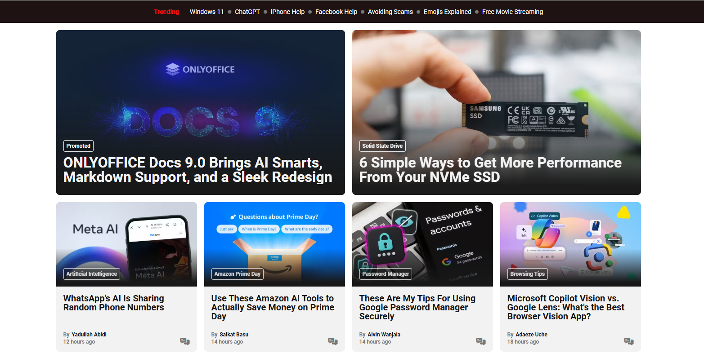Image resolution: width=704 pixels, height=362 pixels.
Task: Click the Meta AI article thumbnail
Action: point(126,244)
